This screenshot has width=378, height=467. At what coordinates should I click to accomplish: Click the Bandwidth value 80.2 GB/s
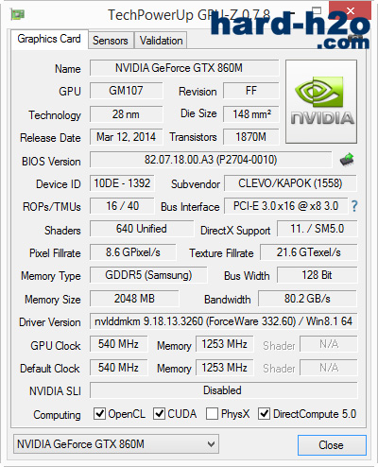[307, 299]
